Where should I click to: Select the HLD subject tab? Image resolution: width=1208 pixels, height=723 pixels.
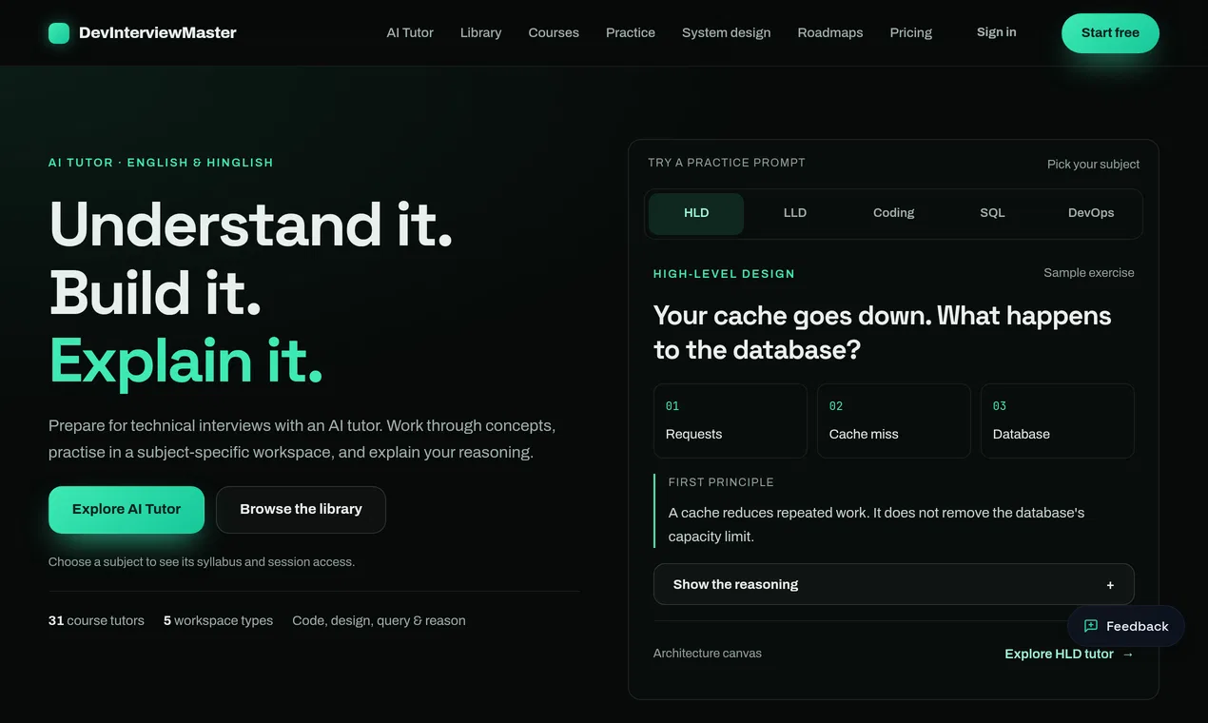pos(696,213)
